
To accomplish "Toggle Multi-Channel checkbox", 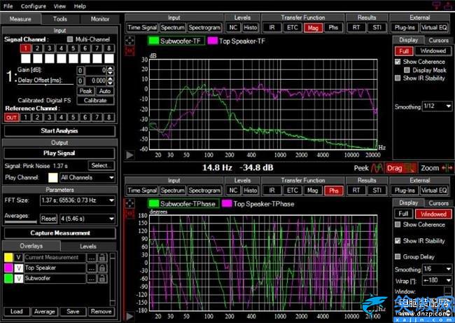I will coord(70,39).
